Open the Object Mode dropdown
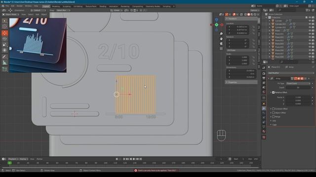Screen dimensions: 316x177 [x=11, y=14]
